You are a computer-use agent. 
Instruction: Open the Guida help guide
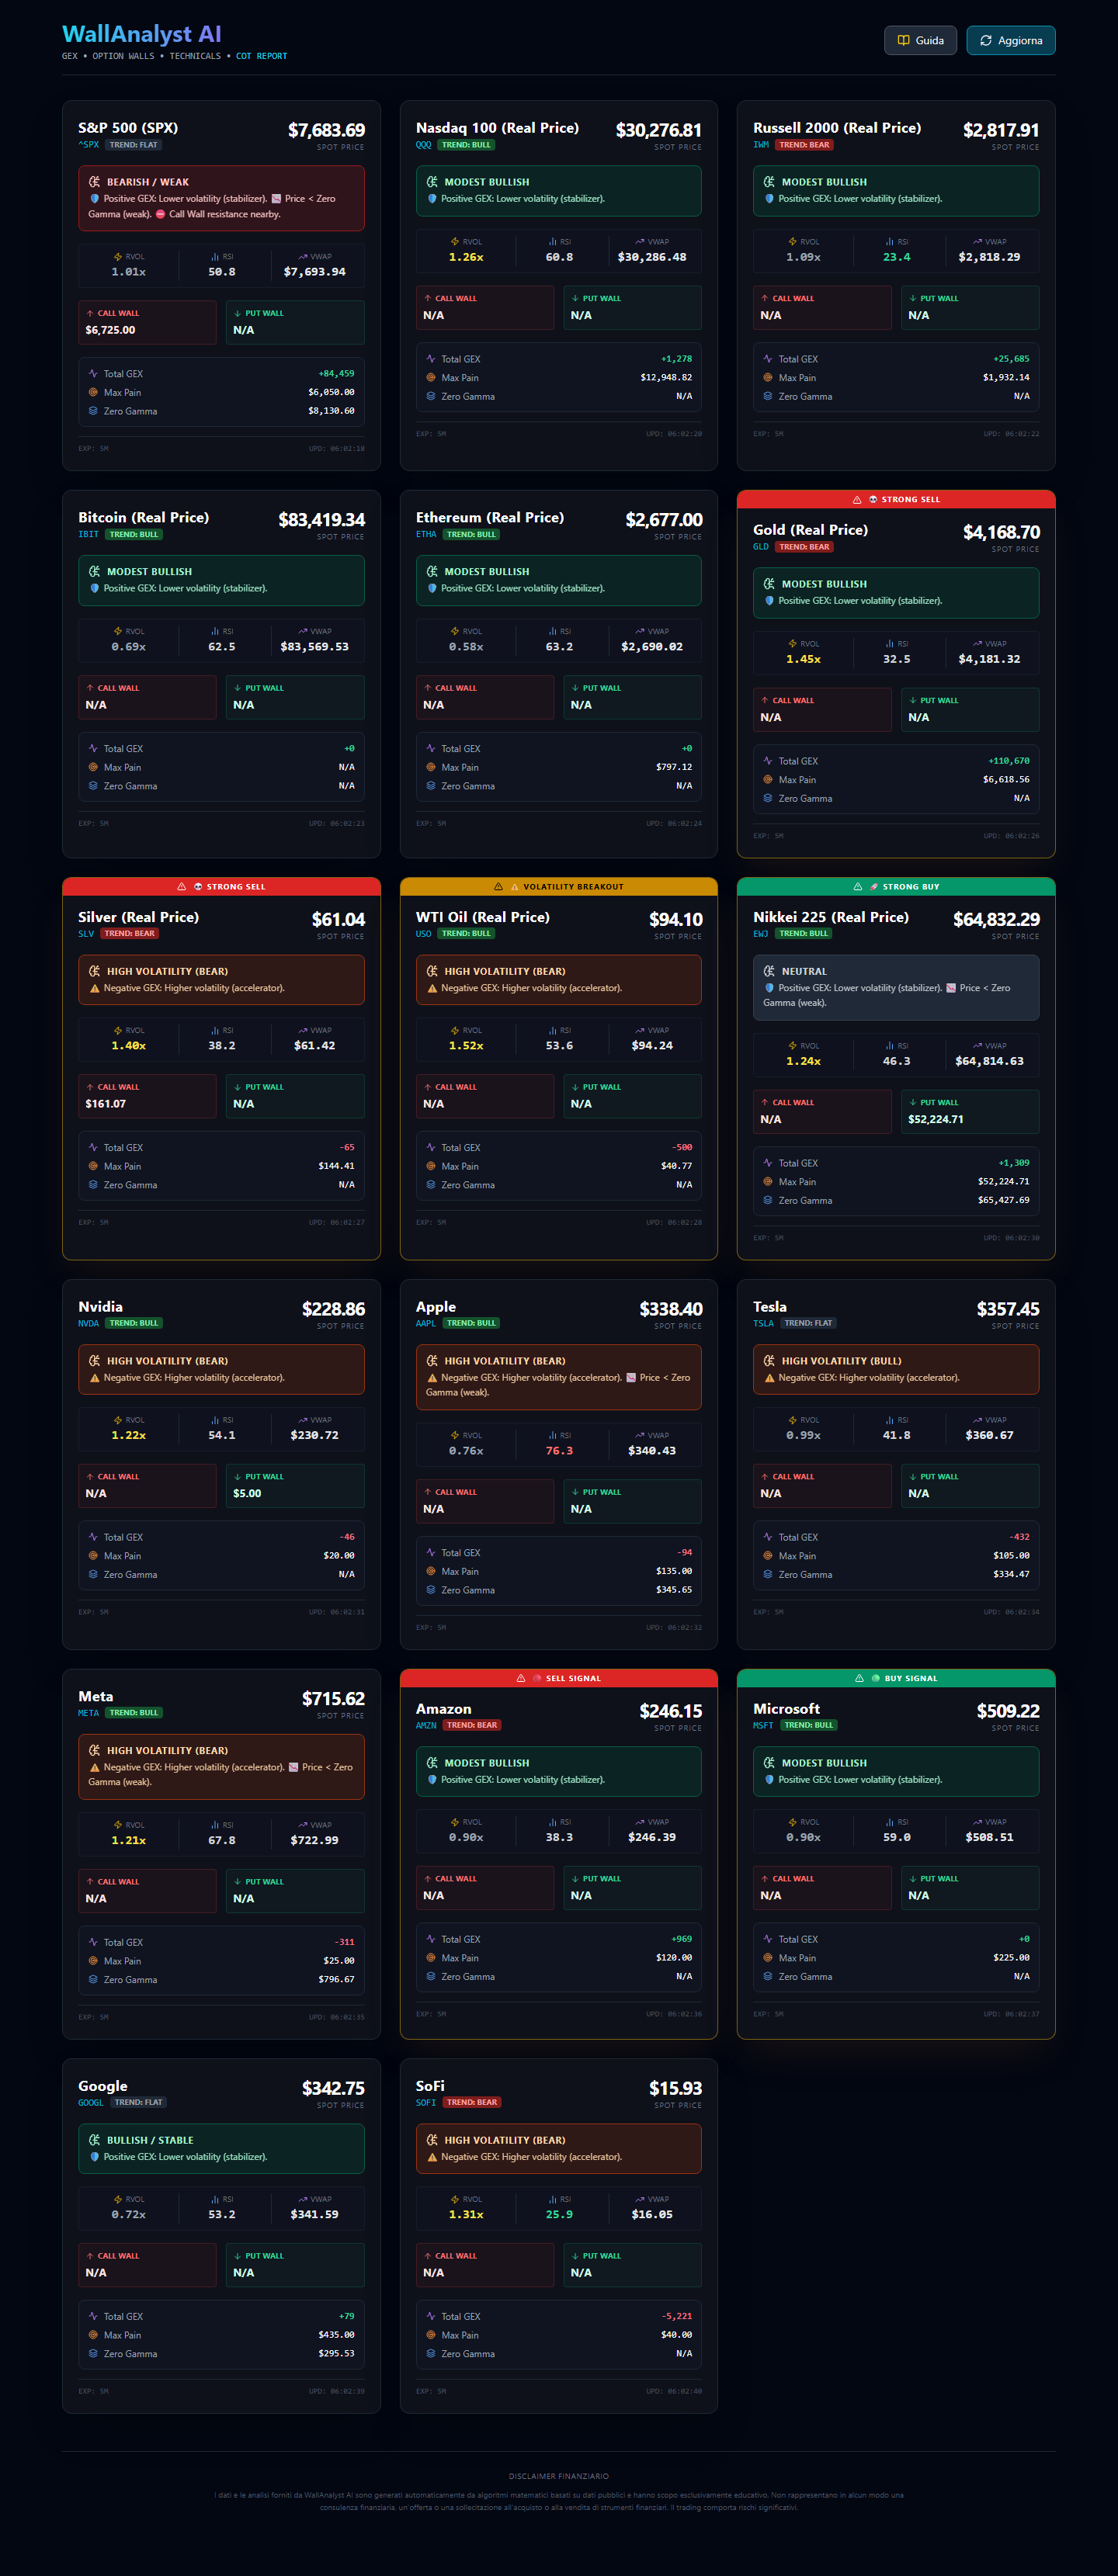coord(920,40)
